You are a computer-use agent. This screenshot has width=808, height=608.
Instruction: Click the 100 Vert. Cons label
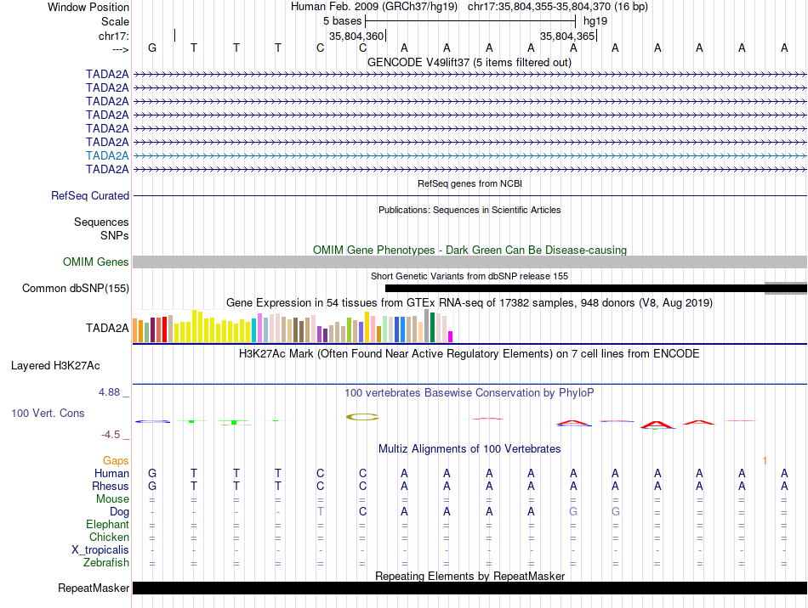(x=48, y=413)
